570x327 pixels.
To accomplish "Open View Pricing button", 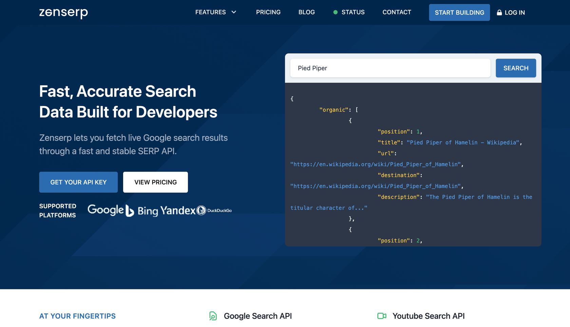I will [155, 182].
